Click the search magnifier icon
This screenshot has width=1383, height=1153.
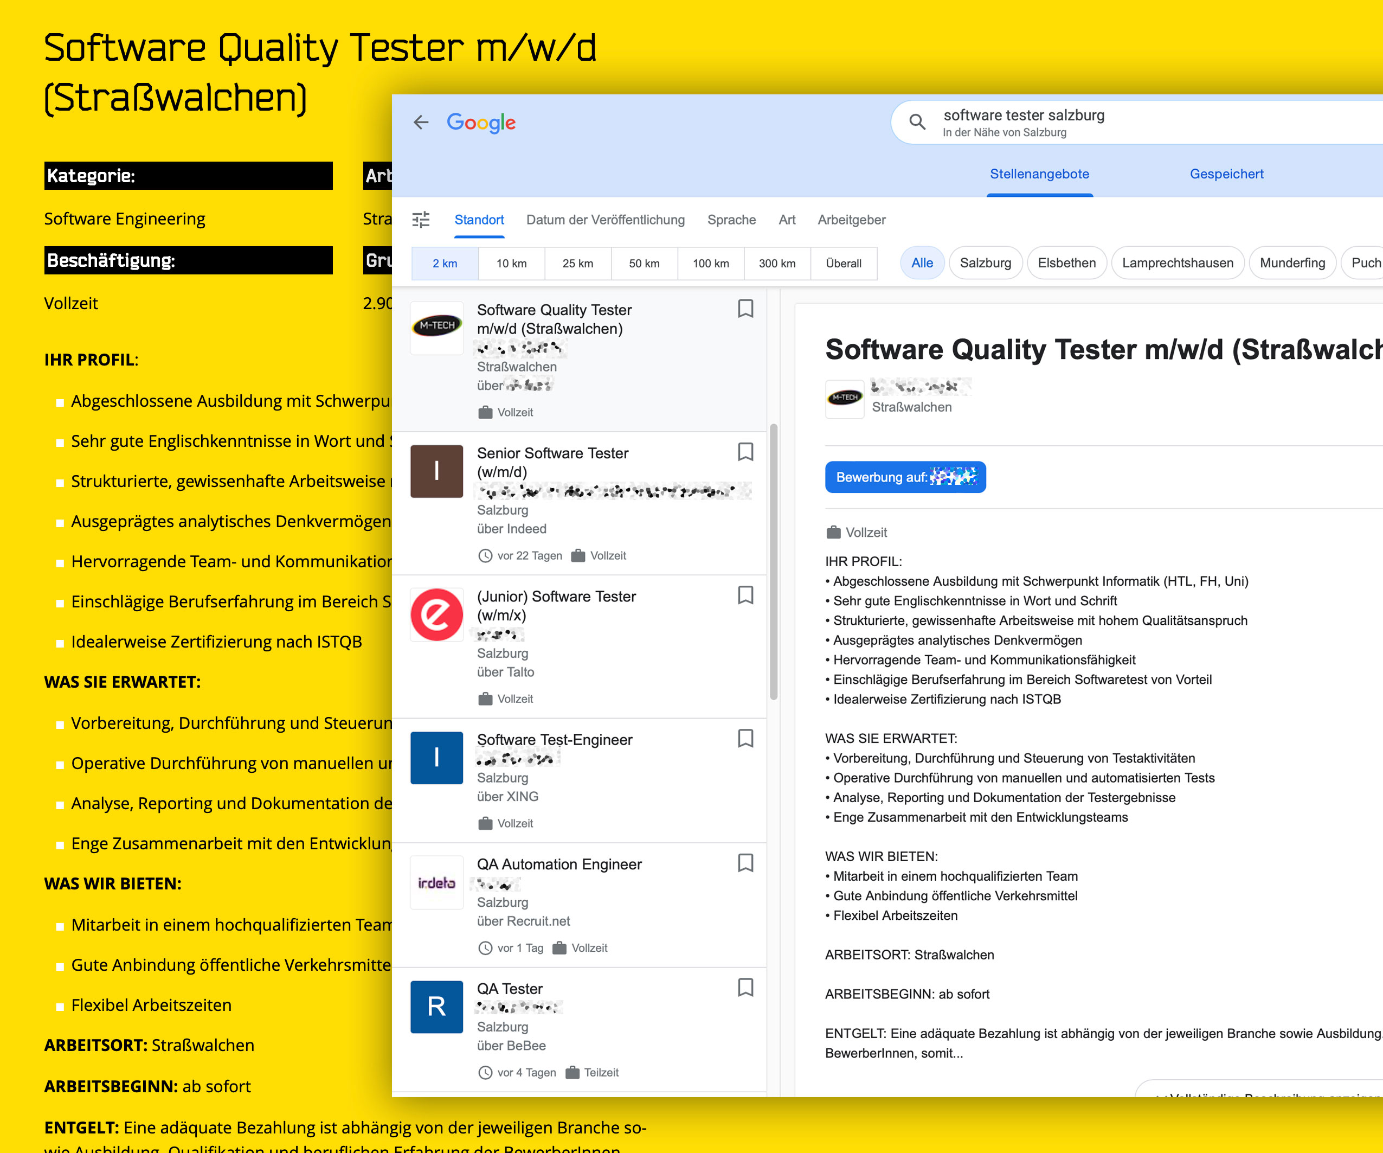coord(917,122)
